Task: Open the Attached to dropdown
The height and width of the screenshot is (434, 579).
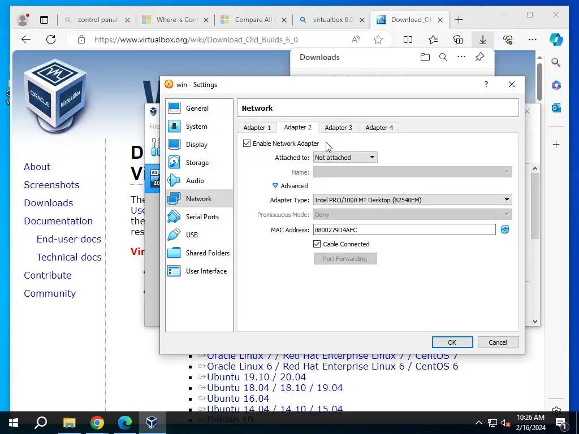Action: tap(345, 158)
